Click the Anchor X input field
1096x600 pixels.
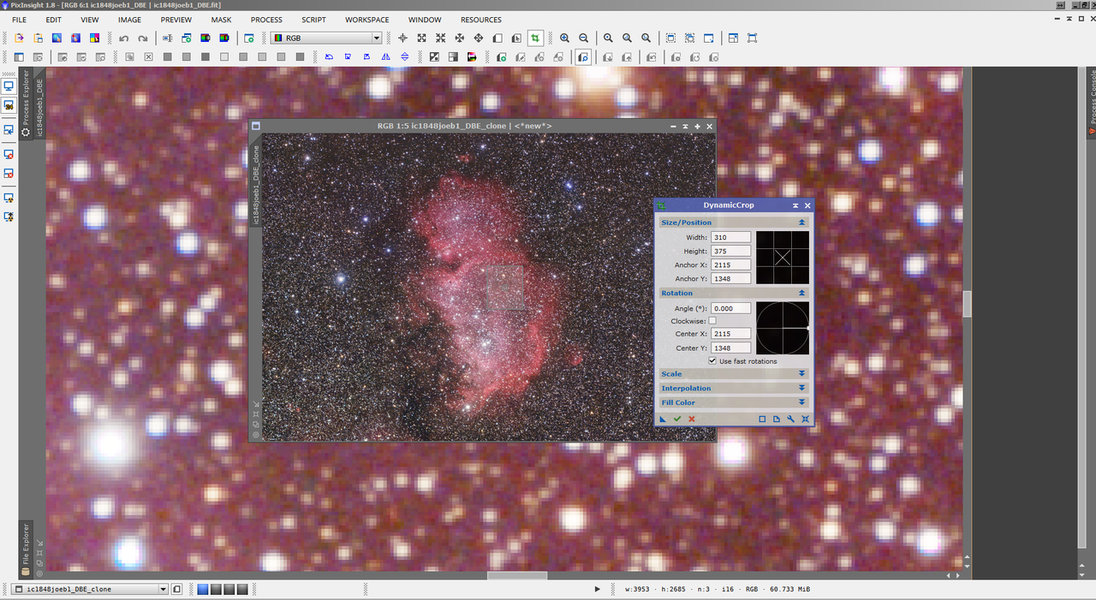tap(730, 264)
